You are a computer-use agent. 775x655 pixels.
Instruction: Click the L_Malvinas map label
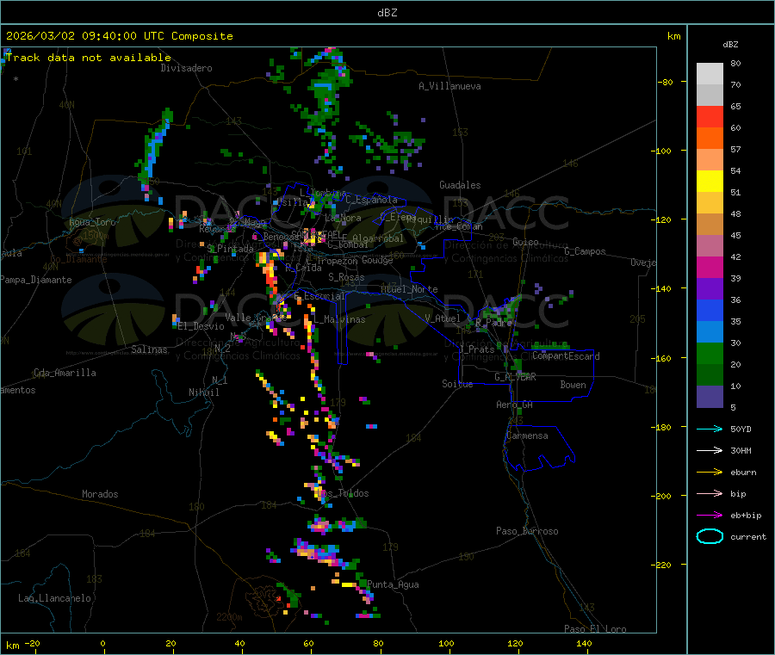point(339,319)
